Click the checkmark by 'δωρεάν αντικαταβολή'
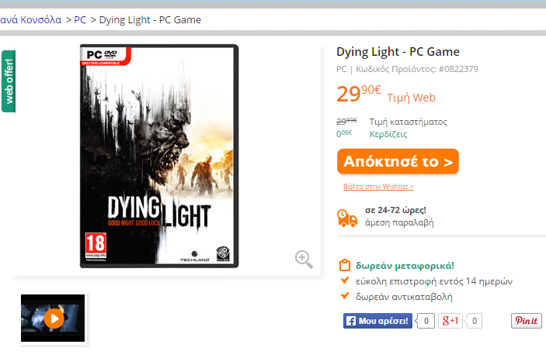This screenshot has height=358, width=546. [x=345, y=296]
